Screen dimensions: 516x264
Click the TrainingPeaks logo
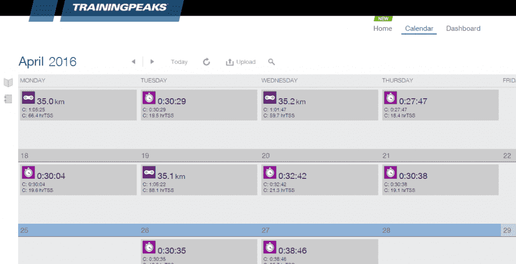click(119, 8)
